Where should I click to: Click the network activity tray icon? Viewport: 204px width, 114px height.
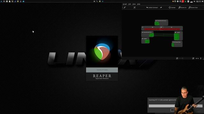click(191, 2)
